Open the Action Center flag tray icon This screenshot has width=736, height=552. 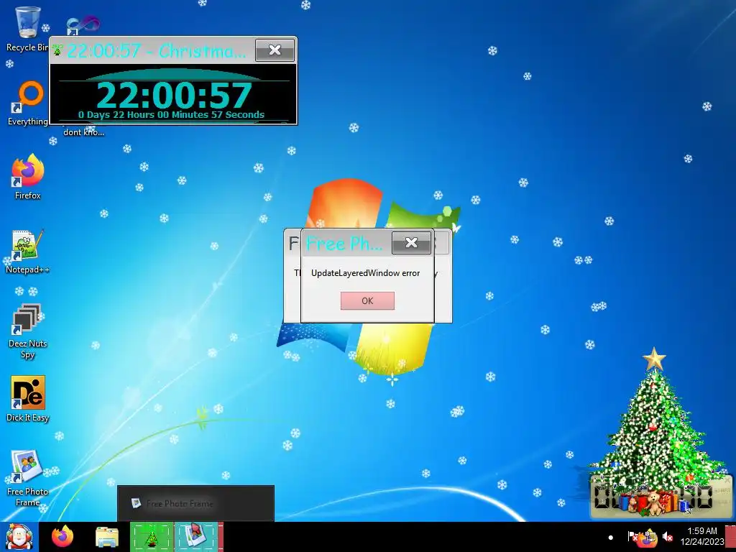[x=632, y=536]
